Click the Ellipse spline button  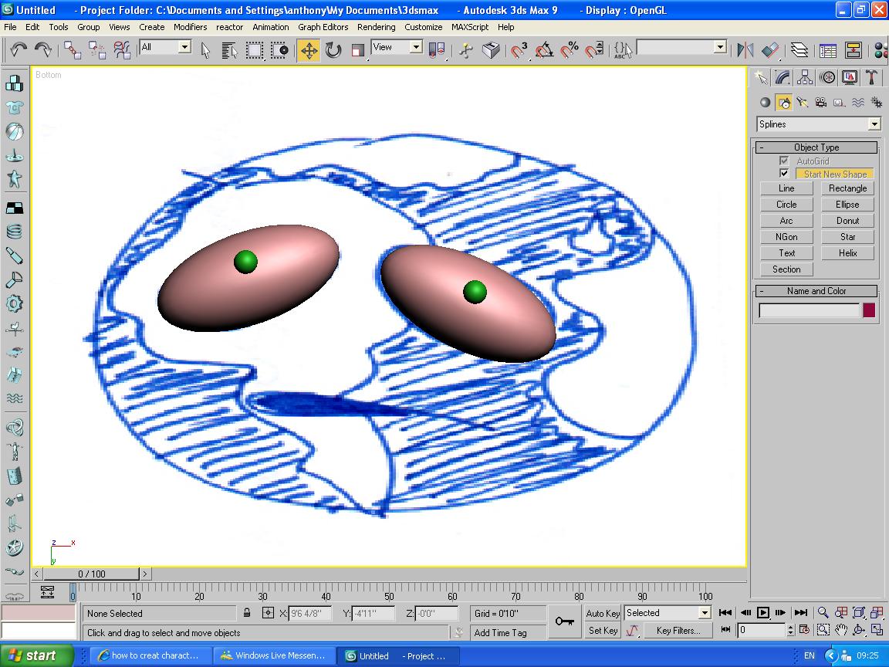coord(847,205)
